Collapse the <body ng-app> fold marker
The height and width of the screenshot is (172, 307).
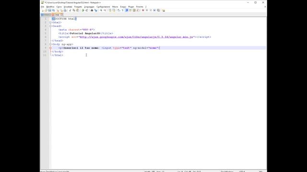click(x=50, y=44)
